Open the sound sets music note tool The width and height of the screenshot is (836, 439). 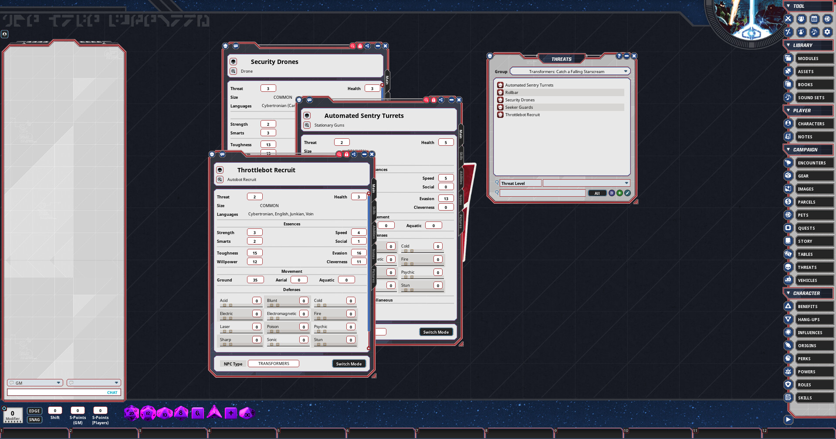814,32
